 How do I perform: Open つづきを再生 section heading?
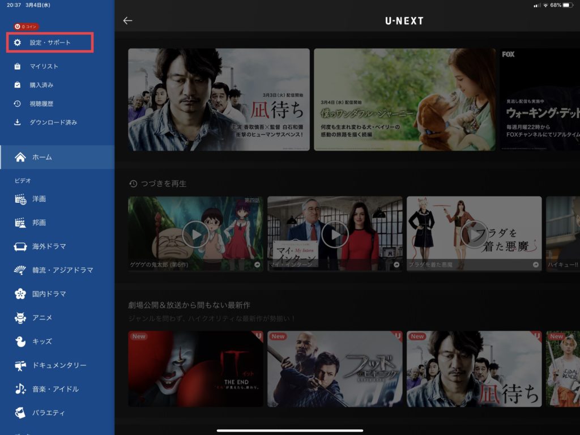[x=164, y=184]
